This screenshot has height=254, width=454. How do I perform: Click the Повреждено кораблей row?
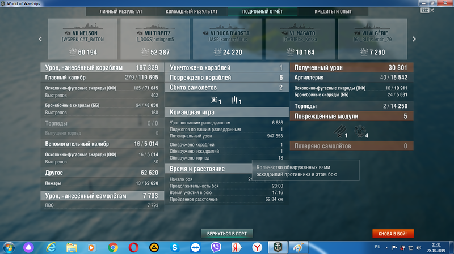click(226, 78)
